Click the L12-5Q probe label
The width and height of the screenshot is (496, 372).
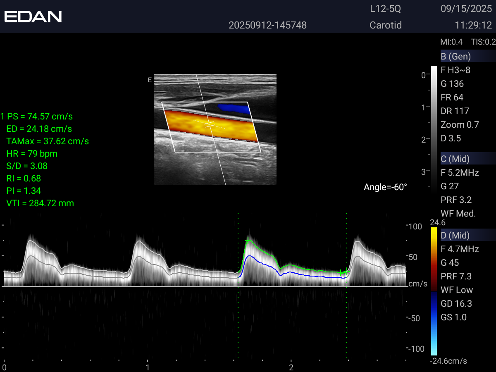click(386, 9)
